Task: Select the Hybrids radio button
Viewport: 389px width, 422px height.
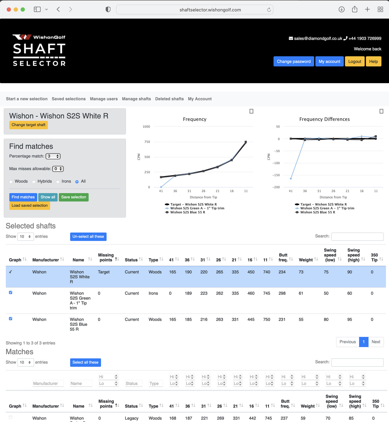Action: point(34,182)
